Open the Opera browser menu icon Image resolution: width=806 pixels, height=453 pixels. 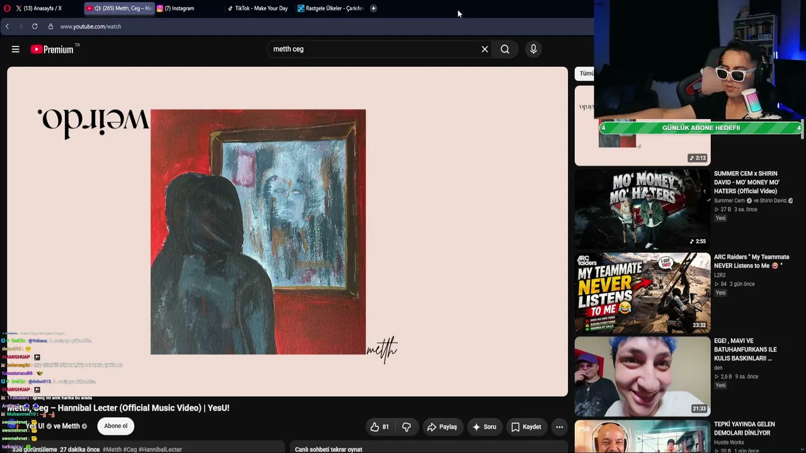coord(7,8)
